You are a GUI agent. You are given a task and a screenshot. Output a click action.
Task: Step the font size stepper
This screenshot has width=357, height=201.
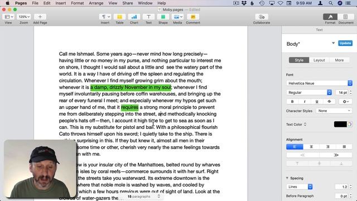(351, 92)
